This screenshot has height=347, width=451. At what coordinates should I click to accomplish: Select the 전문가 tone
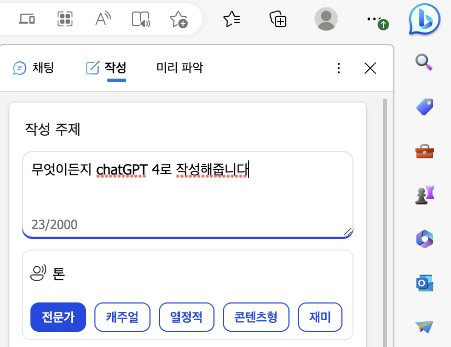[58, 317]
